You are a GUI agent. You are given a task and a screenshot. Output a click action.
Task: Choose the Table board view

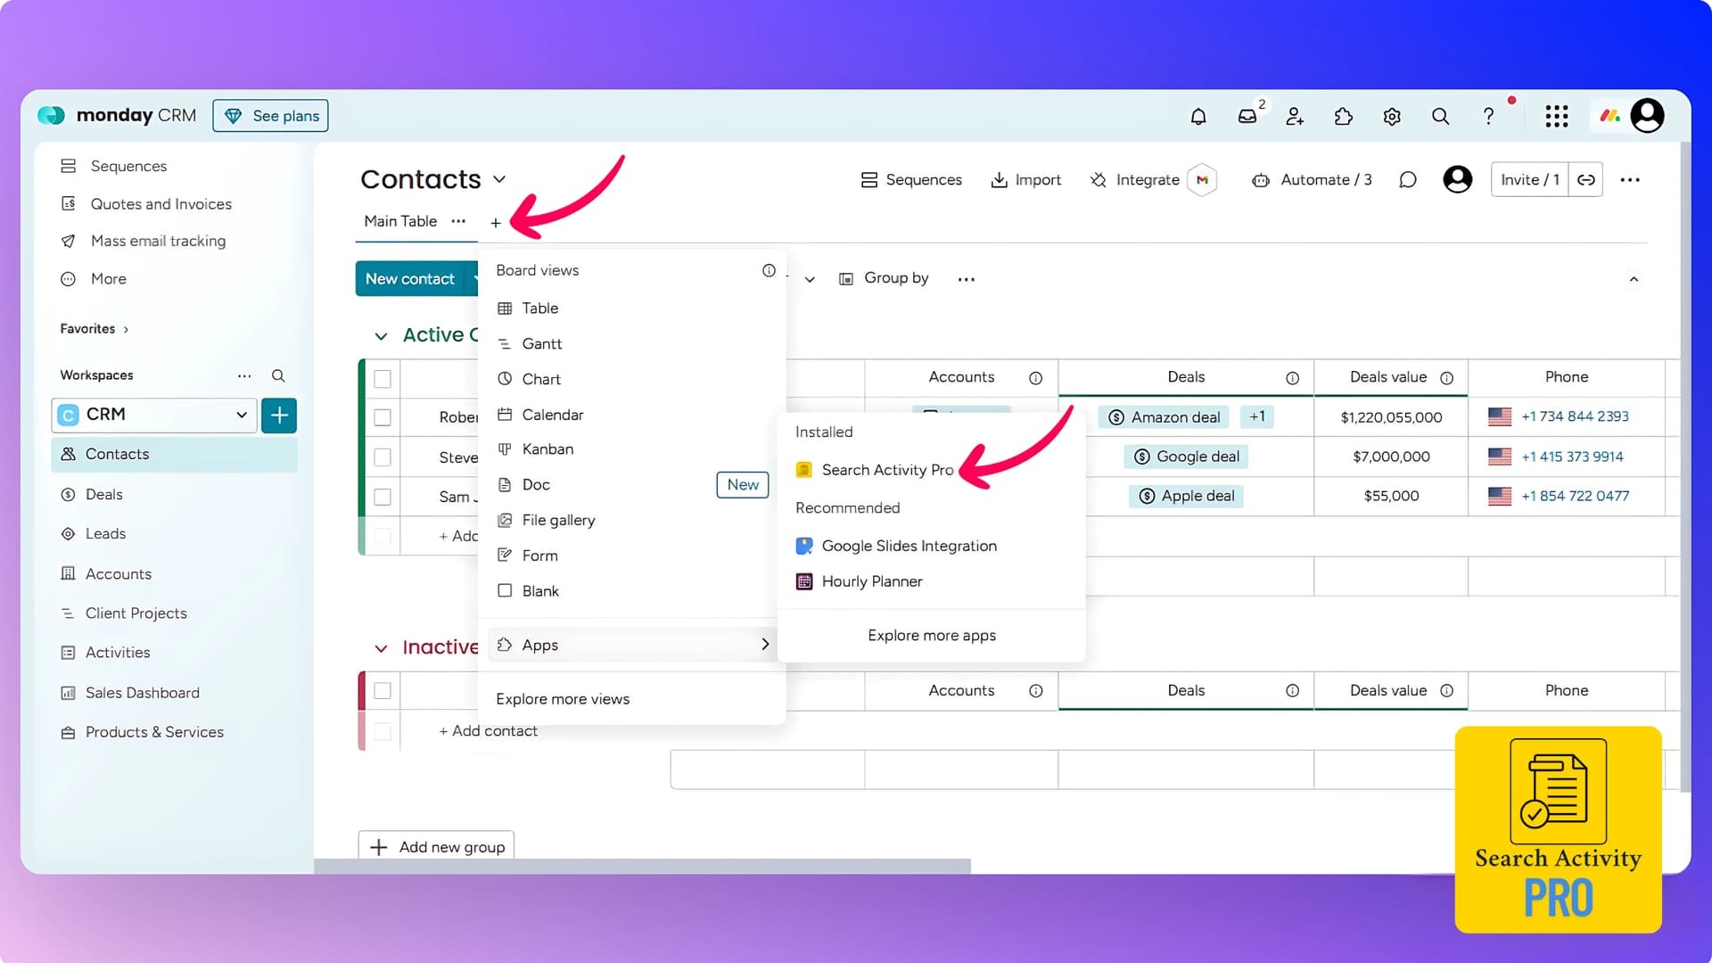click(x=539, y=309)
